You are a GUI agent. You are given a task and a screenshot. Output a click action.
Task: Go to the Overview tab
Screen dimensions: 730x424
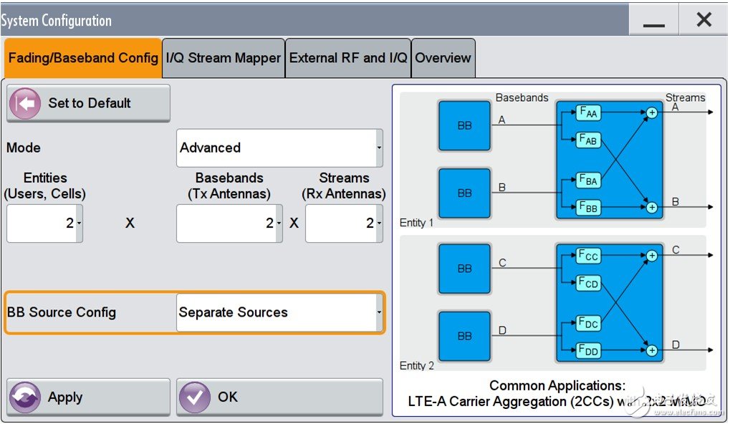coord(443,58)
